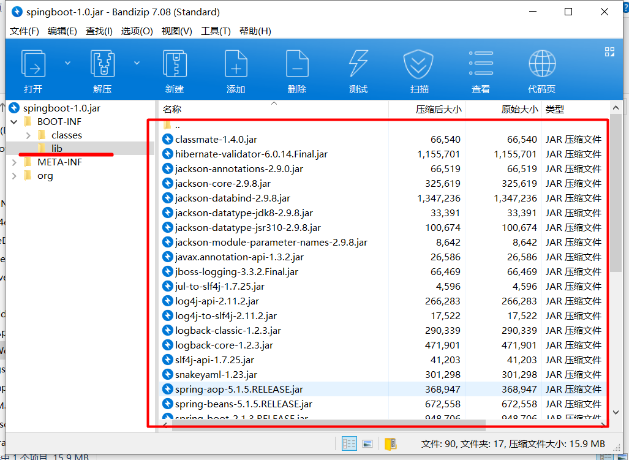Click the details view status bar icon
The image size is (629, 460).
point(349,443)
